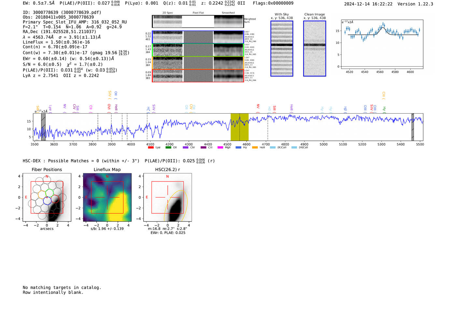The height and width of the screenshot is (310, 456).
Task: Click the blue-bordered fiber spectrum row
Action: (x=198, y=37)
